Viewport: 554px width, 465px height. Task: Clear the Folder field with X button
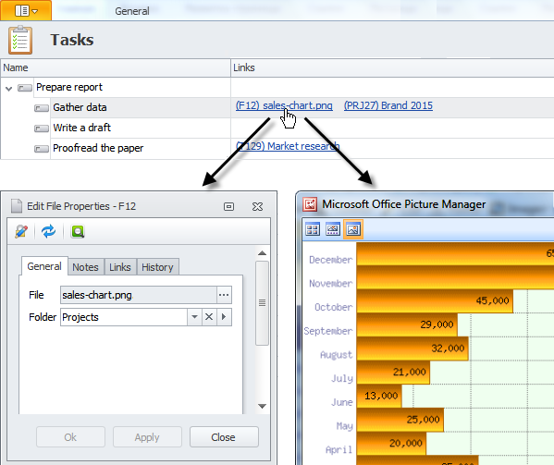209,317
